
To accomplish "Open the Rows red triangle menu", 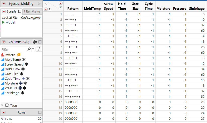I will tap(4, 112).
